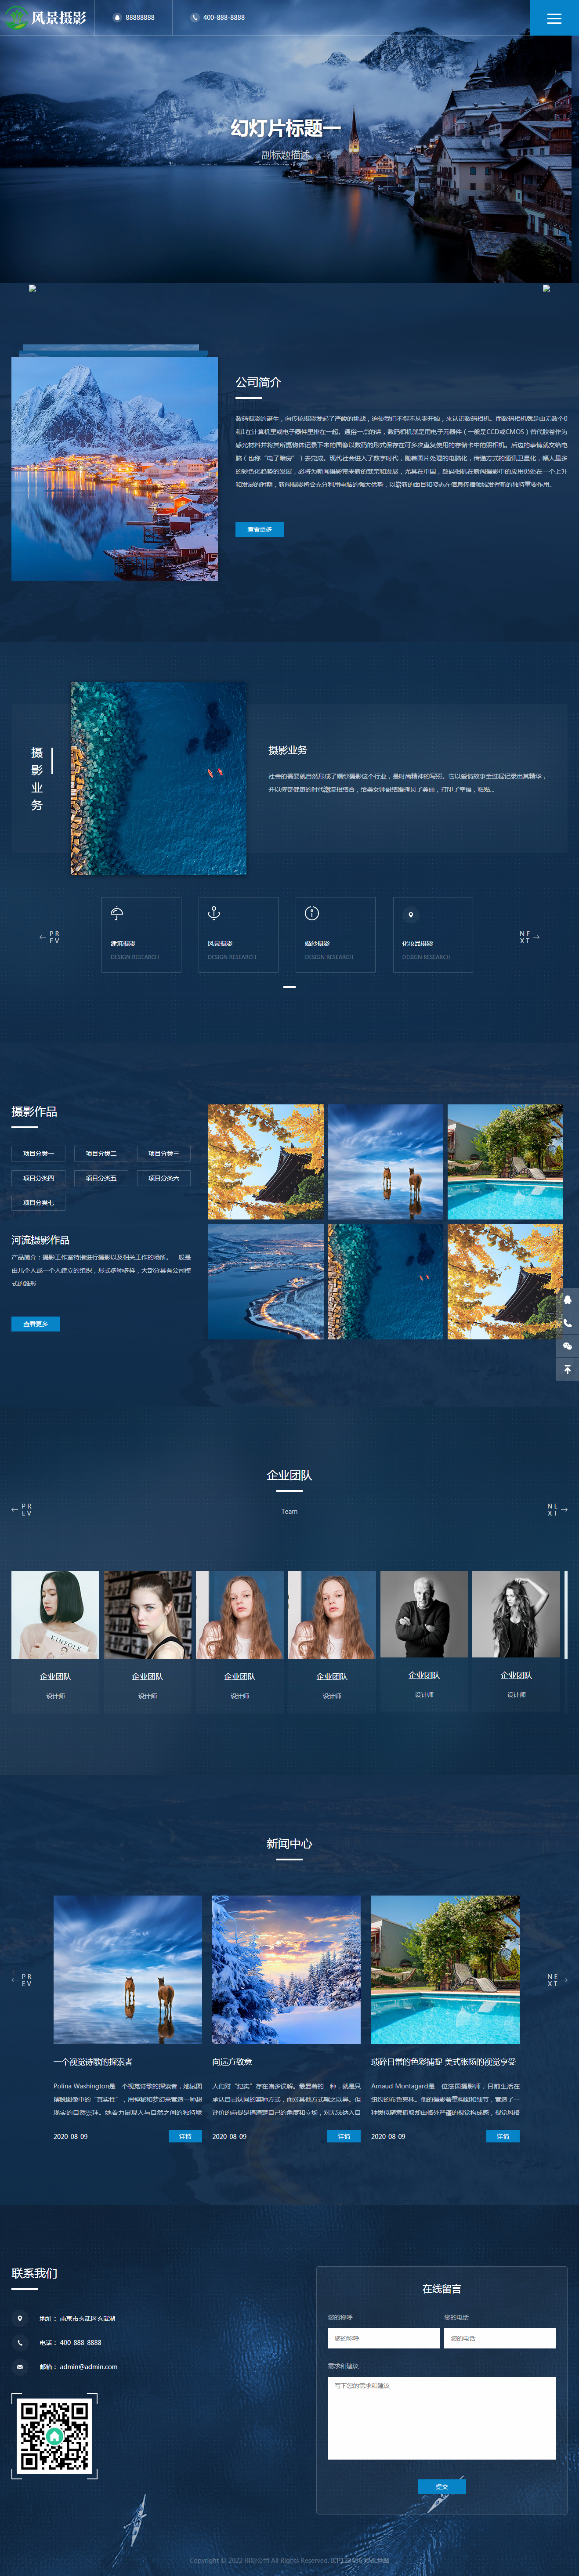
Task: Click the circled info icon on 婚纱摄影 card
Action: click(312, 913)
